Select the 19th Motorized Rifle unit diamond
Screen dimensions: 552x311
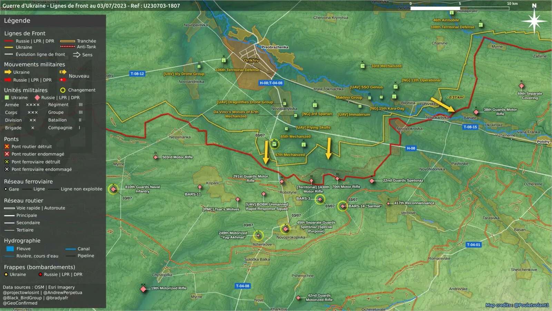(x=144, y=289)
